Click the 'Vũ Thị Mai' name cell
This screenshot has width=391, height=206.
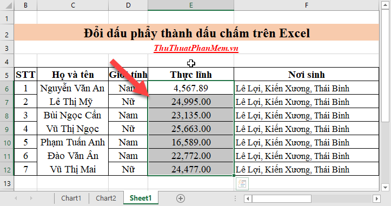[x=73, y=169]
